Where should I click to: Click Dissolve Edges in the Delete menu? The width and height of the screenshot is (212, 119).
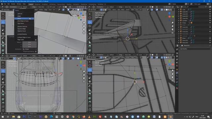click(x=24, y=29)
